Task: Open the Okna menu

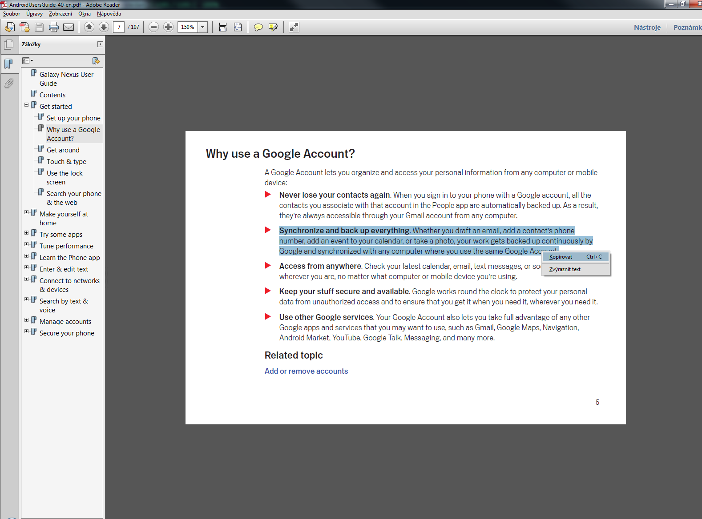Action: tap(85, 14)
